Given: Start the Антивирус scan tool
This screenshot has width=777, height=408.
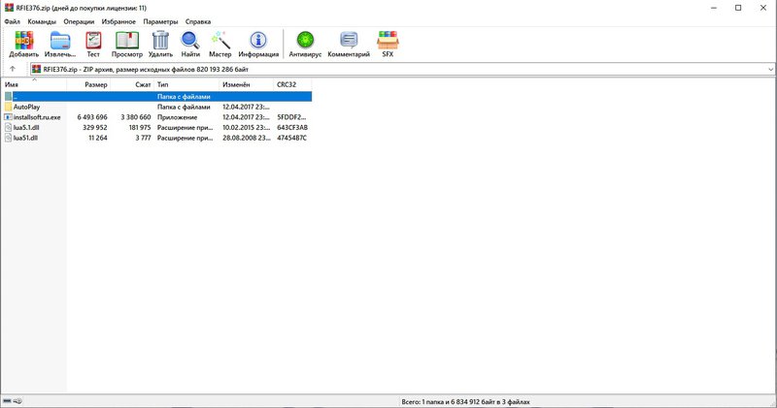Looking at the screenshot, I should pos(305,40).
